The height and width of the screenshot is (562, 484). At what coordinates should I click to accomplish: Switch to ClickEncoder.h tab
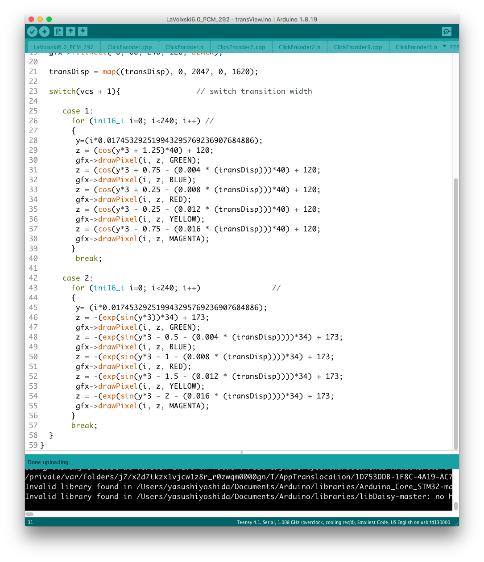point(184,47)
